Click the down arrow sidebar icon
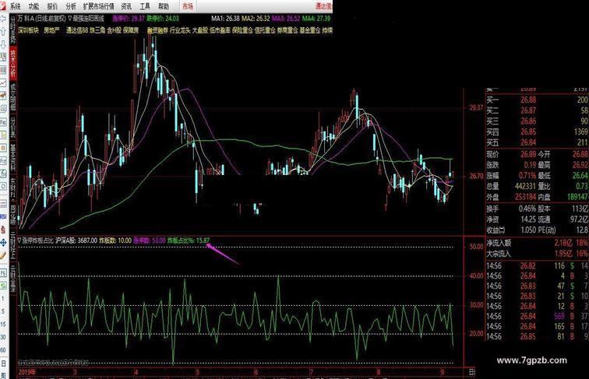The width and height of the screenshot is (589, 379). (x=3, y=44)
